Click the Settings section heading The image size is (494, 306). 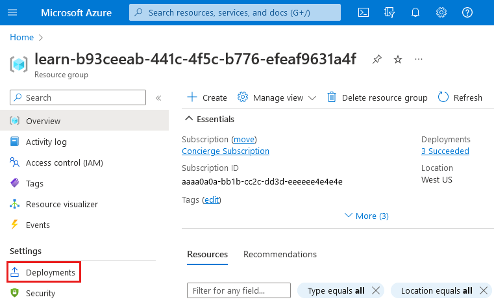pos(25,251)
